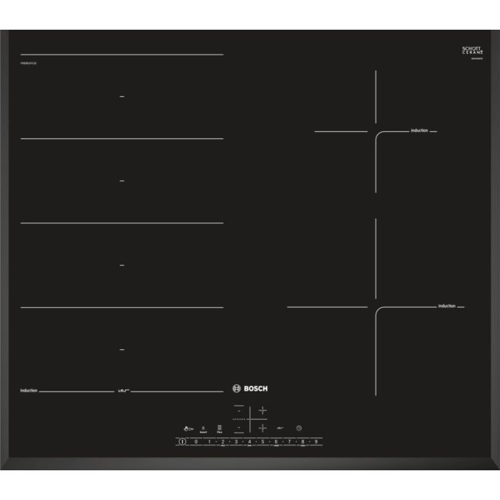Screen dimensions: 500x500
Task: Set power level to 7
Action: tap(289, 441)
